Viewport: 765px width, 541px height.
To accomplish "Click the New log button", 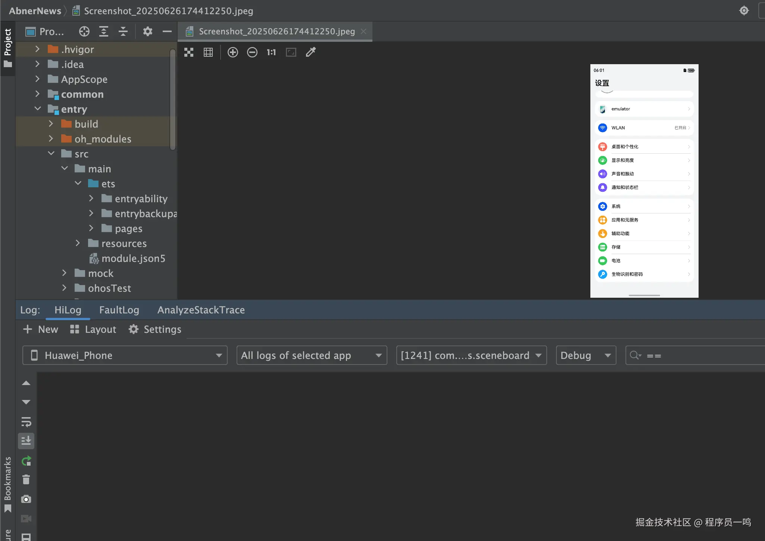I will (41, 329).
